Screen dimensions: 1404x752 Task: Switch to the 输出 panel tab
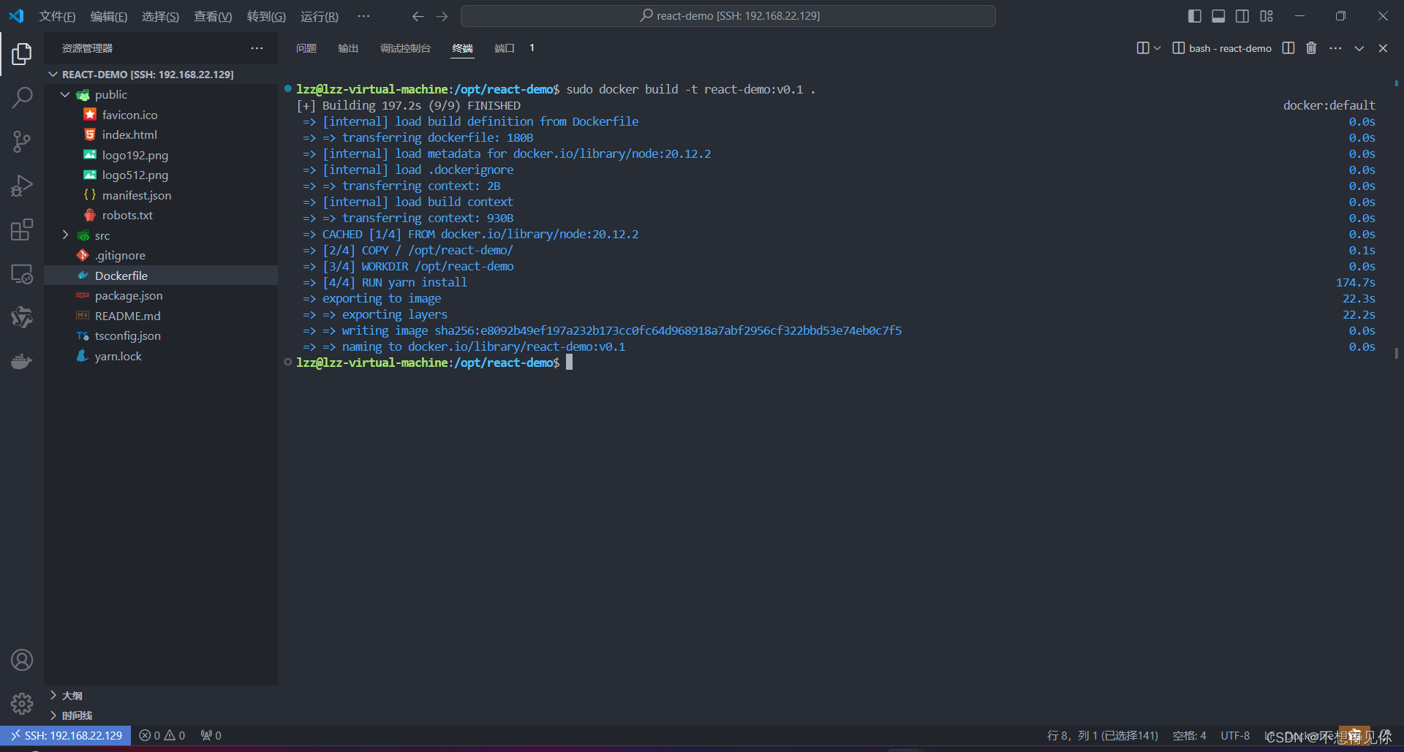point(348,48)
